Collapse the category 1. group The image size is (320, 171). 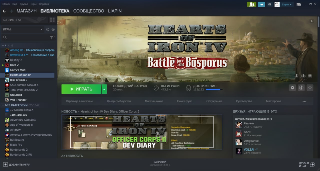pyautogui.click(x=3, y=45)
